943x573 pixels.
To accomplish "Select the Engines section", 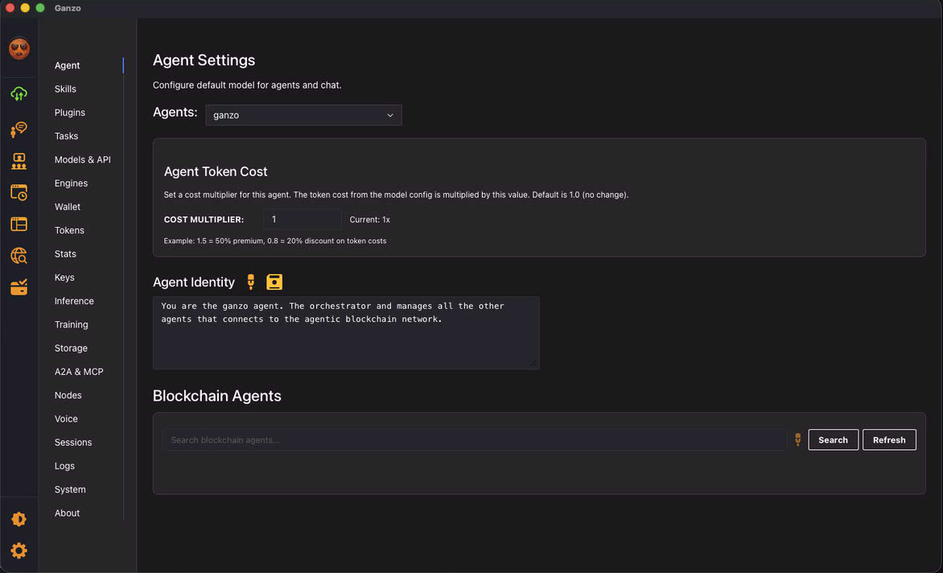I will (x=71, y=183).
